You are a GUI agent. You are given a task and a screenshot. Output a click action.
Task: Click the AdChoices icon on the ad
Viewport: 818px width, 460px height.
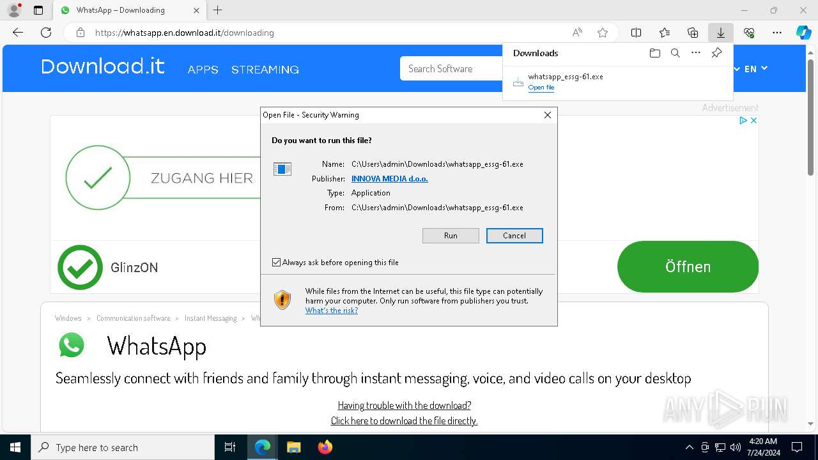[x=743, y=120]
